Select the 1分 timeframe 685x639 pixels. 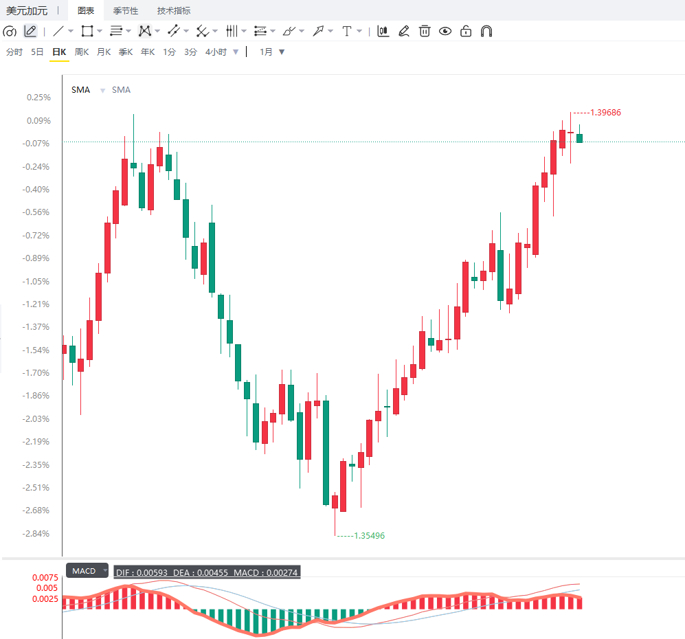click(x=170, y=52)
